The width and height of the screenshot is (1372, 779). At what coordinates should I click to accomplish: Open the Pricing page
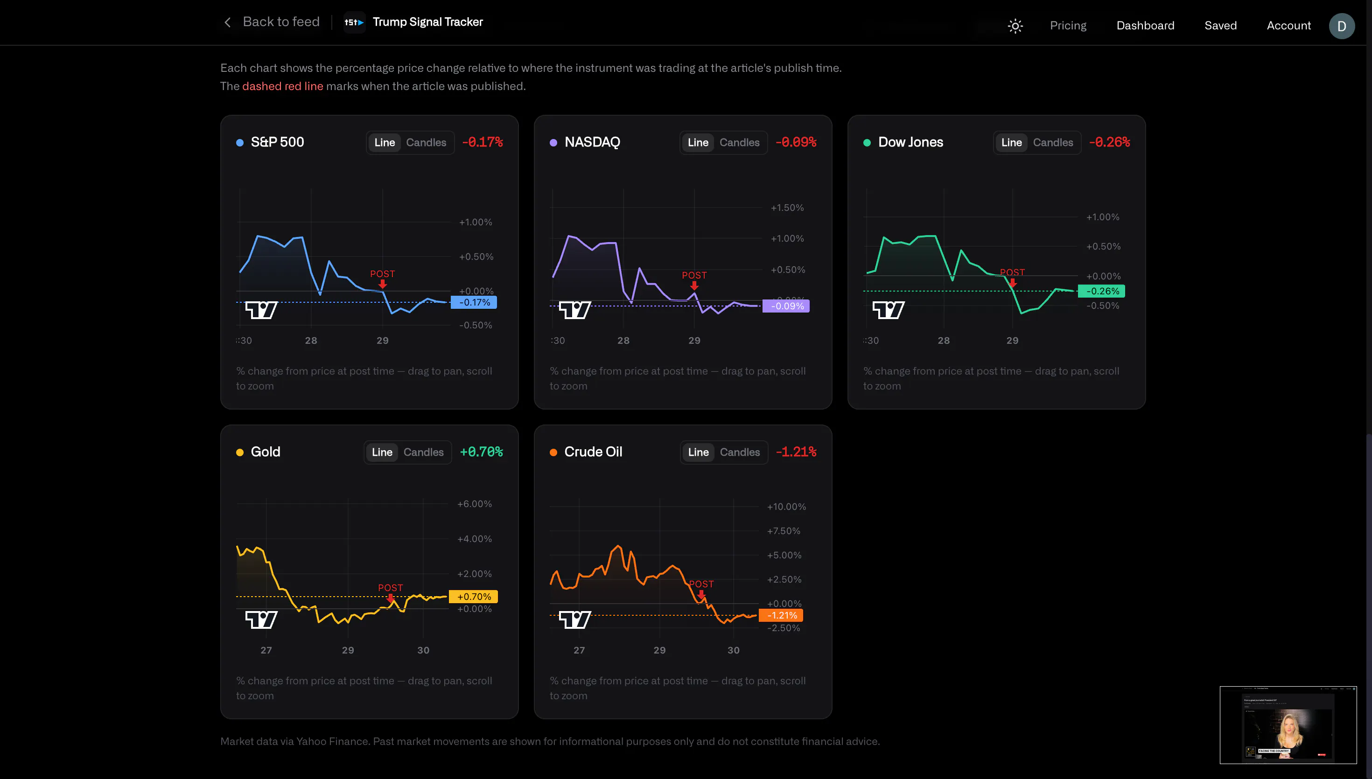click(1068, 26)
